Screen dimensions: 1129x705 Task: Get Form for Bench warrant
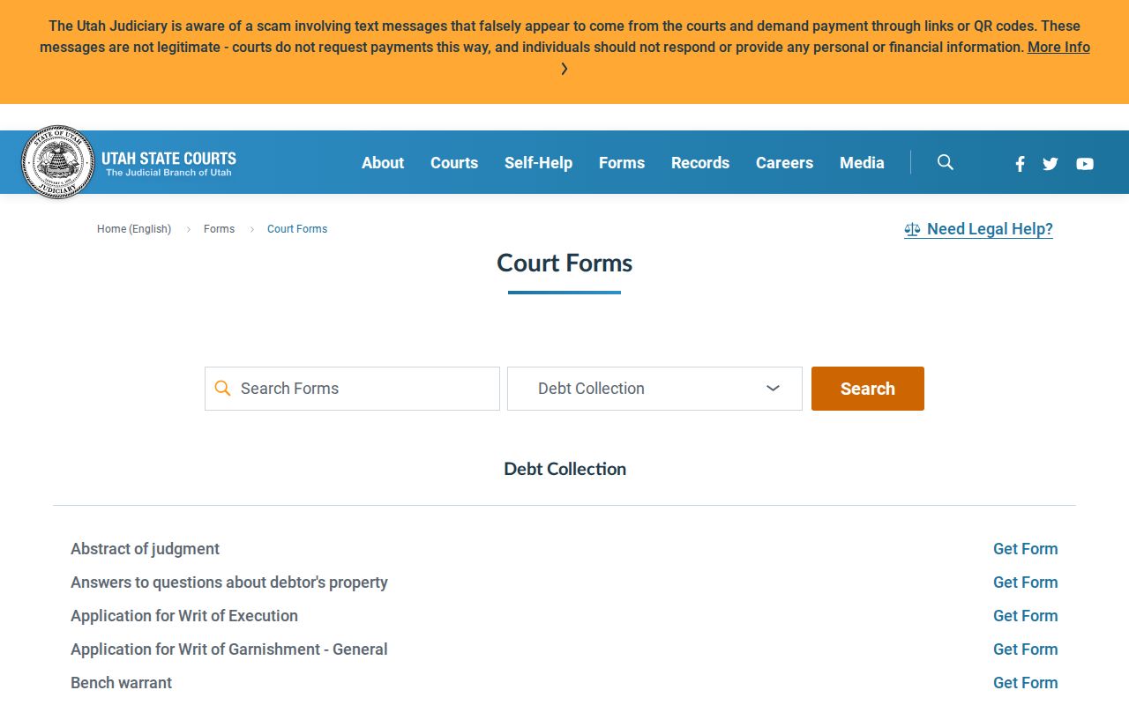click(x=1025, y=683)
